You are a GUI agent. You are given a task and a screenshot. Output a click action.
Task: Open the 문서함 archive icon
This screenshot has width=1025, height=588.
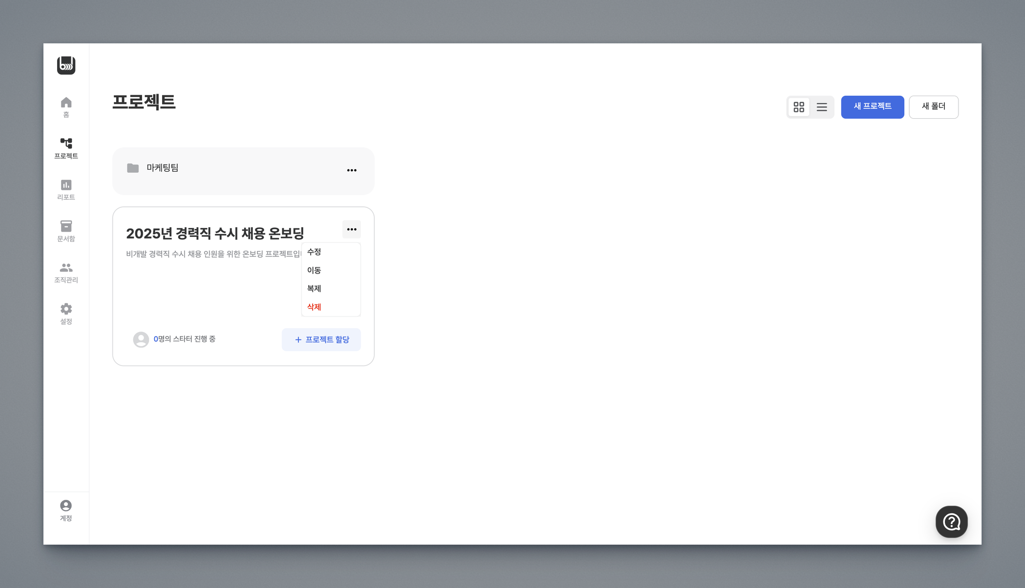pyautogui.click(x=66, y=226)
